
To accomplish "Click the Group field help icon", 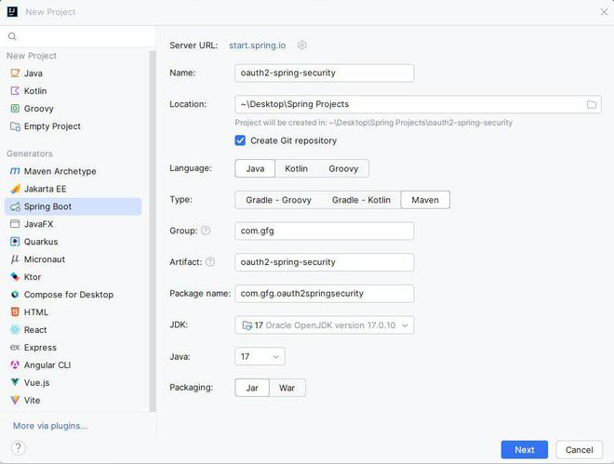I will click(x=206, y=231).
